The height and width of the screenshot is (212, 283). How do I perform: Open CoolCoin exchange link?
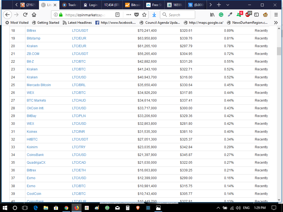34,194
